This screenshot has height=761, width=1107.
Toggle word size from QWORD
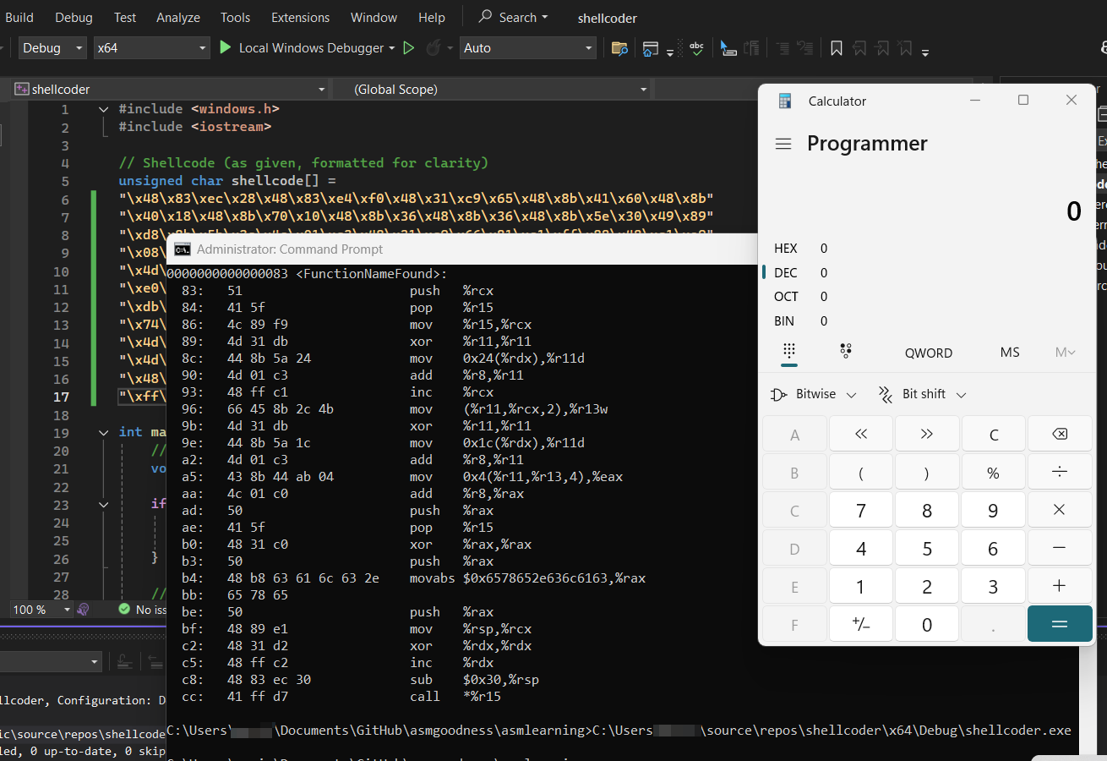[x=928, y=353]
